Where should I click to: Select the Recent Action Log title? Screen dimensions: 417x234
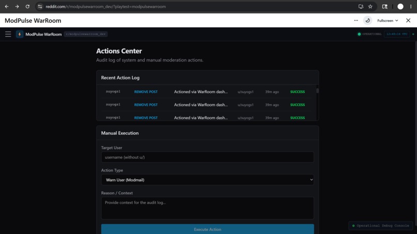click(x=120, y=77)
